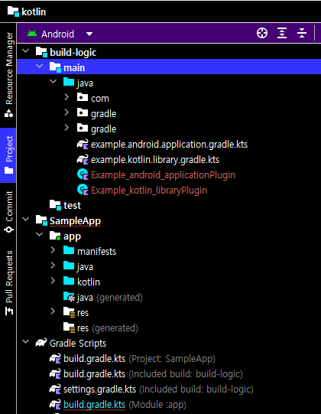Open the Pull Requests side tab
Viewport: 321px width, 414px height.
(8, 283)
